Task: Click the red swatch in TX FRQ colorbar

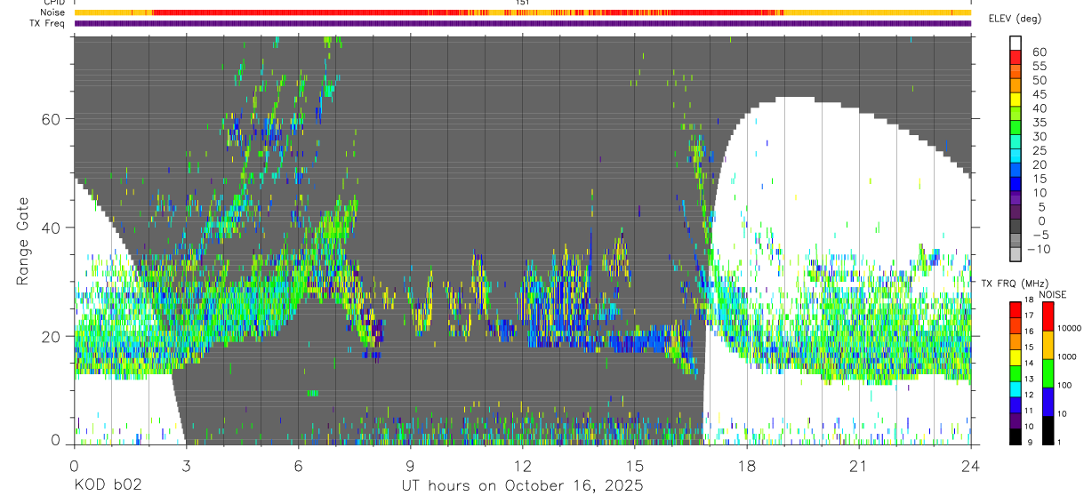Action: pyautogui.click(x=1016, y=309)
